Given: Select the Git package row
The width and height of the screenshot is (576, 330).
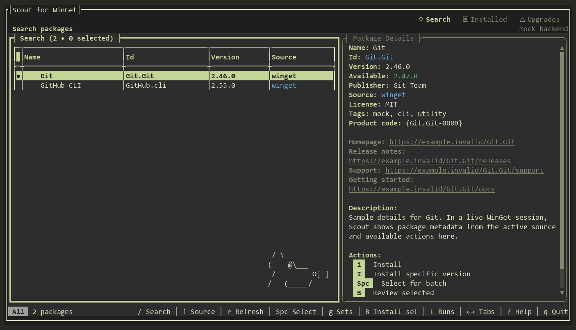Looking at the screenshot, I should coord(174,76).
